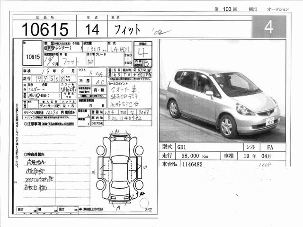Click the printed shift value FA under the photo

[270, 148]
